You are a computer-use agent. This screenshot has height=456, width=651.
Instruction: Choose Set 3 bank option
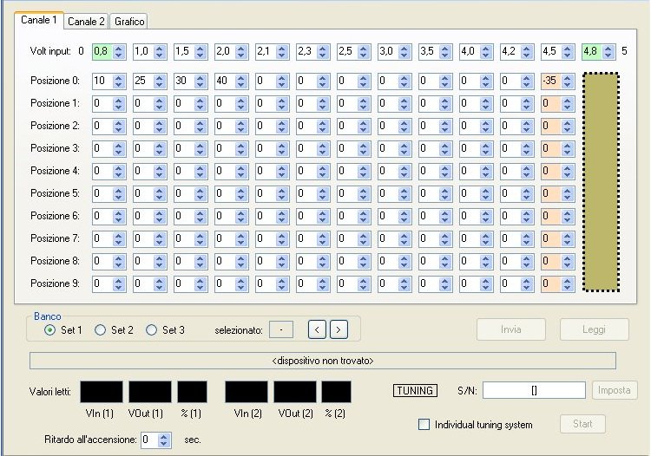click(152, 330)
